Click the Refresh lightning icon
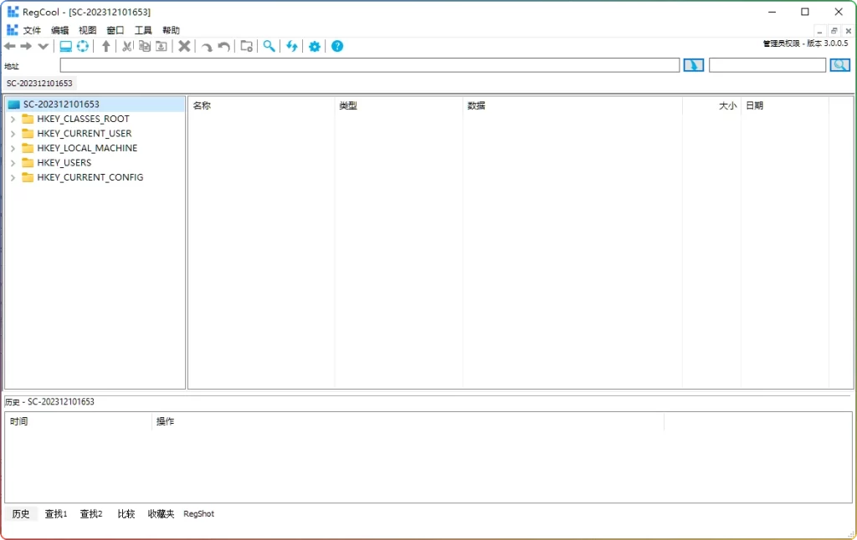This screenshot has width=857, height=540. click(x=292, y=46)
